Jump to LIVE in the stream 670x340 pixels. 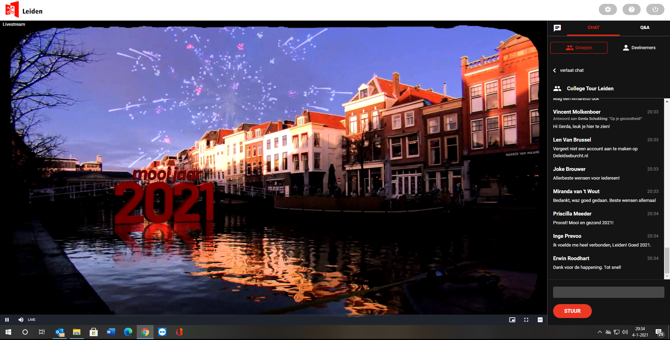click(x=32, y=320)
